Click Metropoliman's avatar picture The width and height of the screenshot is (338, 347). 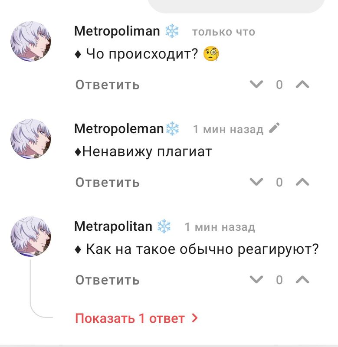click(30, 42)
